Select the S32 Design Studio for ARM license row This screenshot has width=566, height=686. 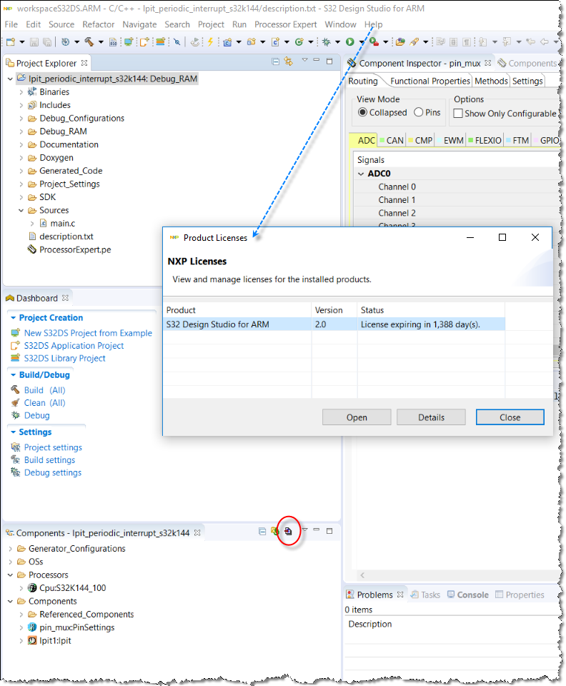334,324
